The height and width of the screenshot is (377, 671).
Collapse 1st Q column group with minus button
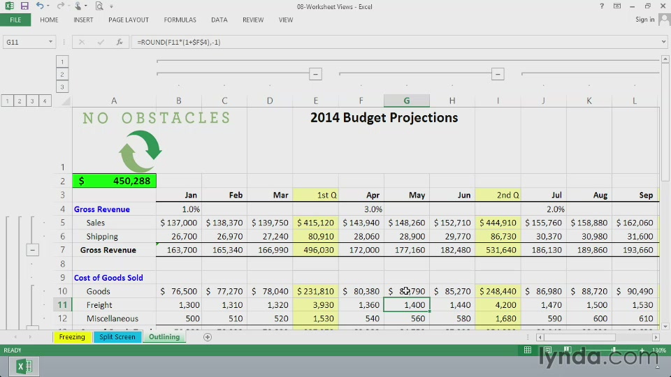tap(315, 75)
